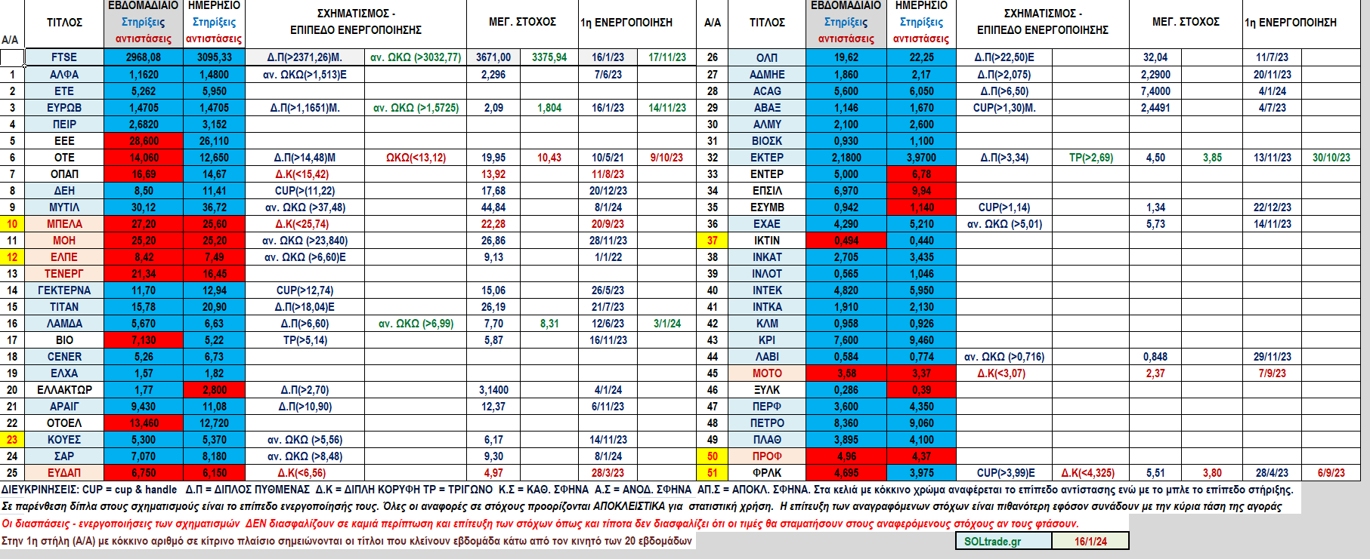Click the ΙΝΛΟΤ title cell
The width and height of the screenshot is (1370, 559).
tap(767, 274)
